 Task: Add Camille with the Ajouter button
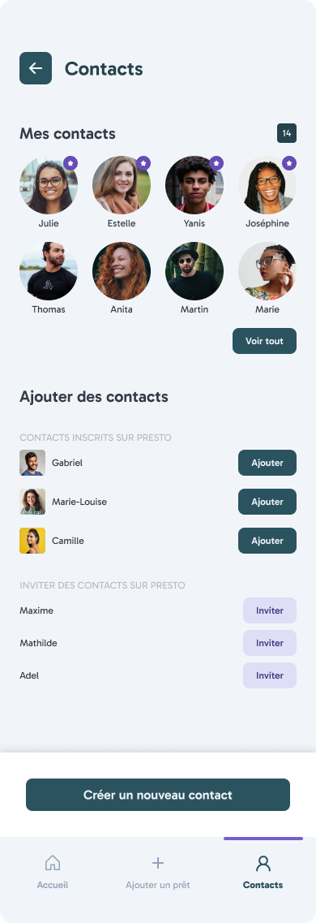pos(267,541)
